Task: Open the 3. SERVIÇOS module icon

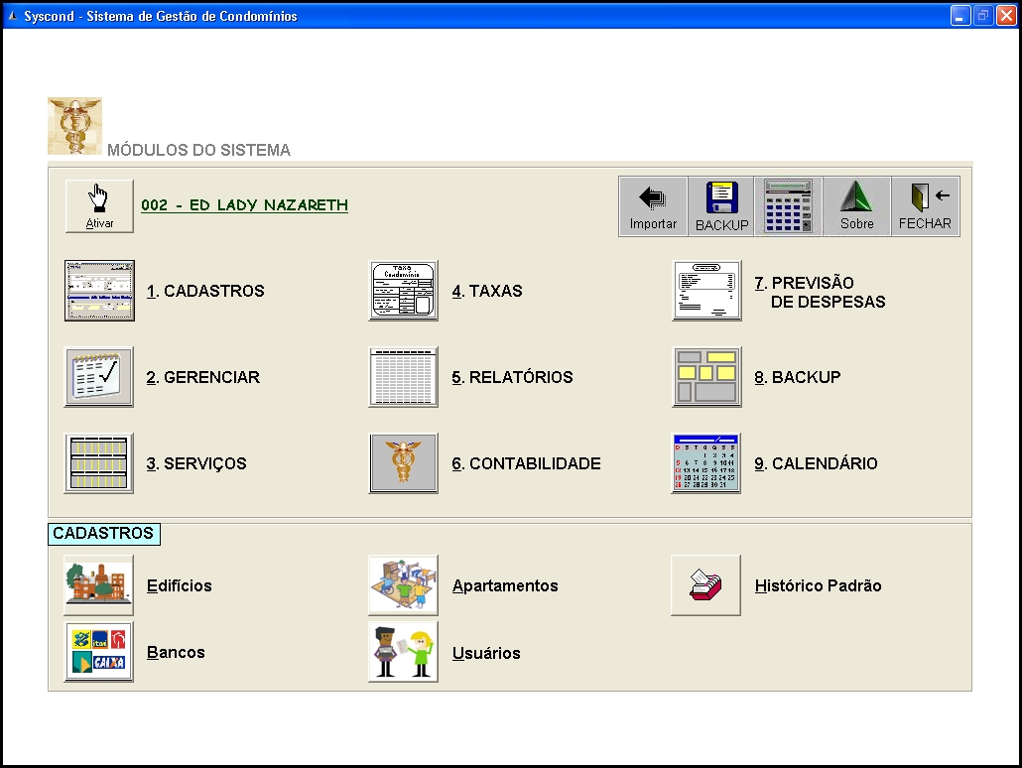Action: [x=99, y=463]
